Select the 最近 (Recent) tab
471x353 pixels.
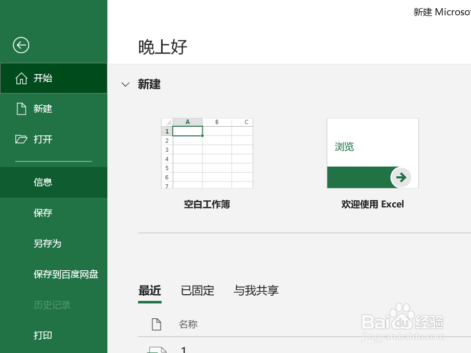point(149,290)
